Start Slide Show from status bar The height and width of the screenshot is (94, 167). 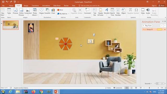[x=141, y=88]
